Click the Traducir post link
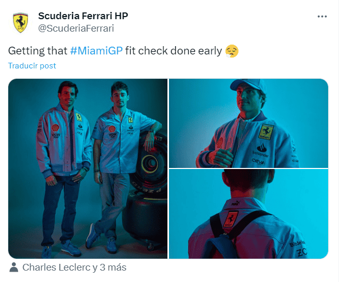Viewport: 339px width, 282px height. [32, 66]
